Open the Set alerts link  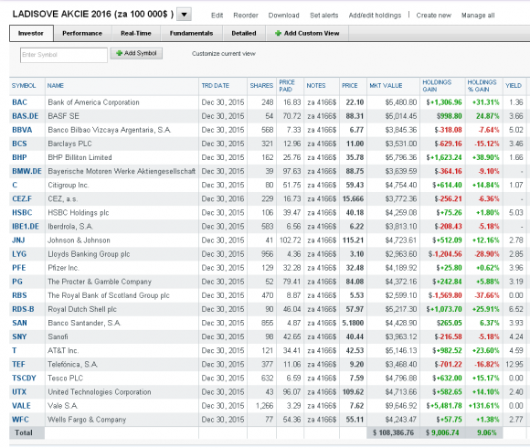point(323,16)
